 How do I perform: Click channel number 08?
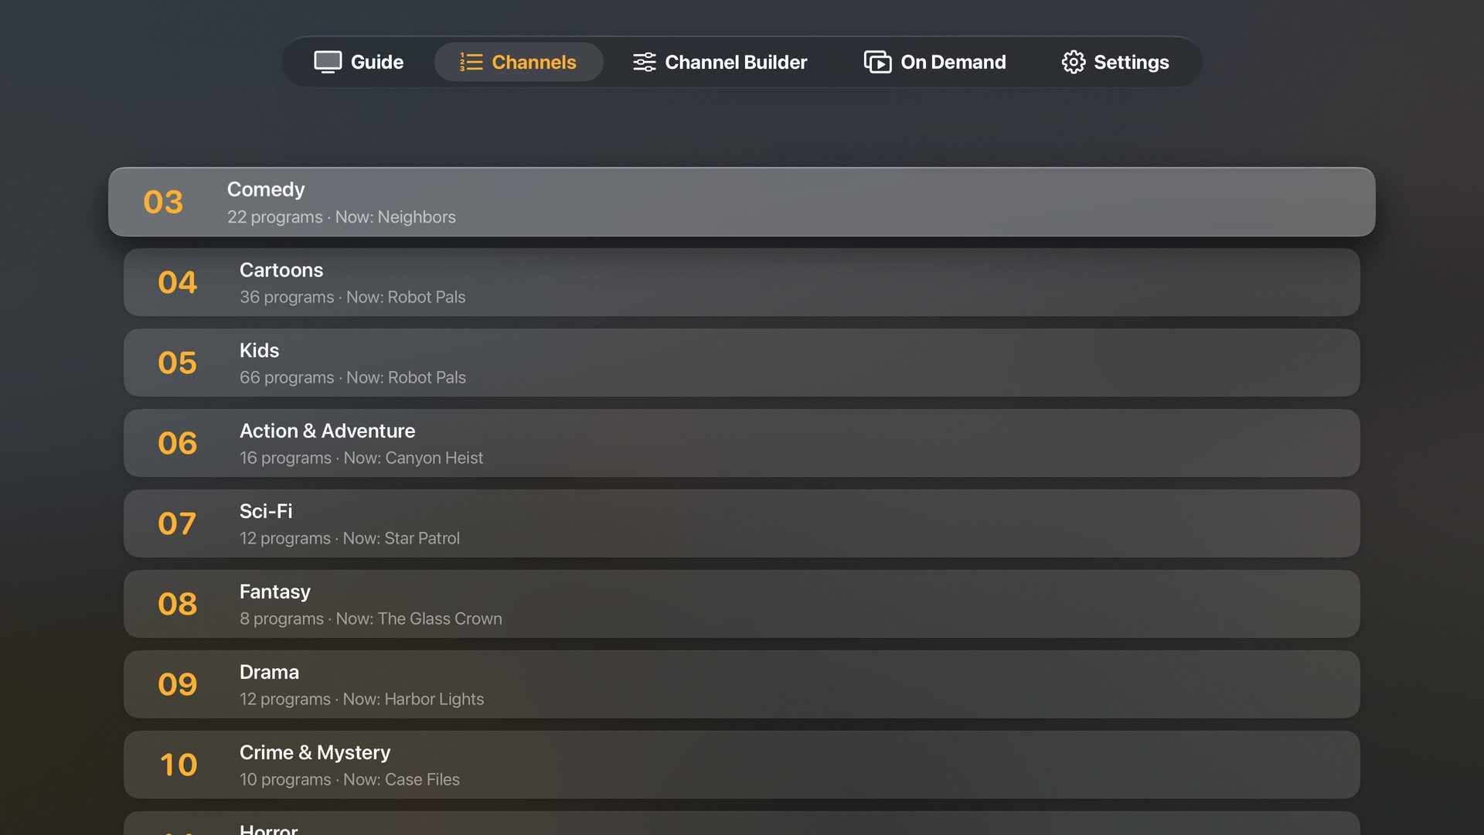[x=178, y=604]
